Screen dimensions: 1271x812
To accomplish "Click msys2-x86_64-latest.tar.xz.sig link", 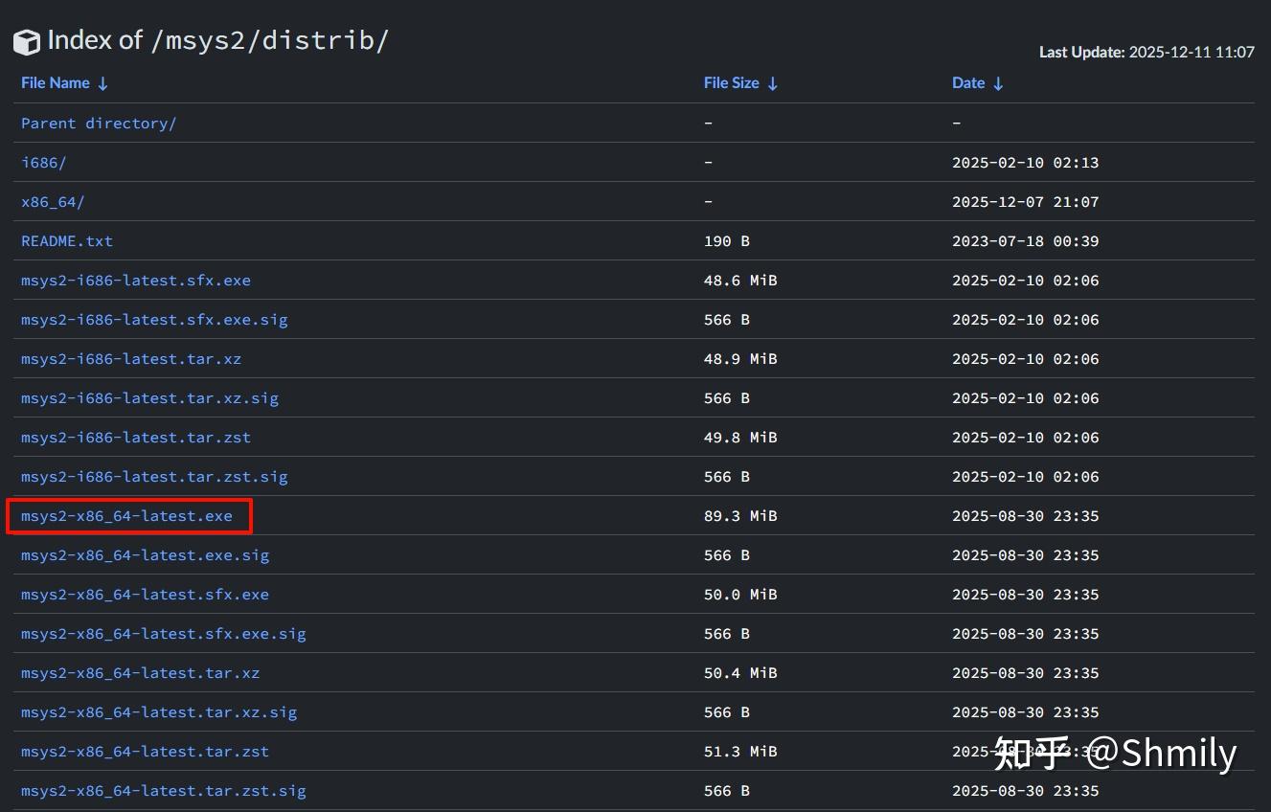I will (159, 711).
